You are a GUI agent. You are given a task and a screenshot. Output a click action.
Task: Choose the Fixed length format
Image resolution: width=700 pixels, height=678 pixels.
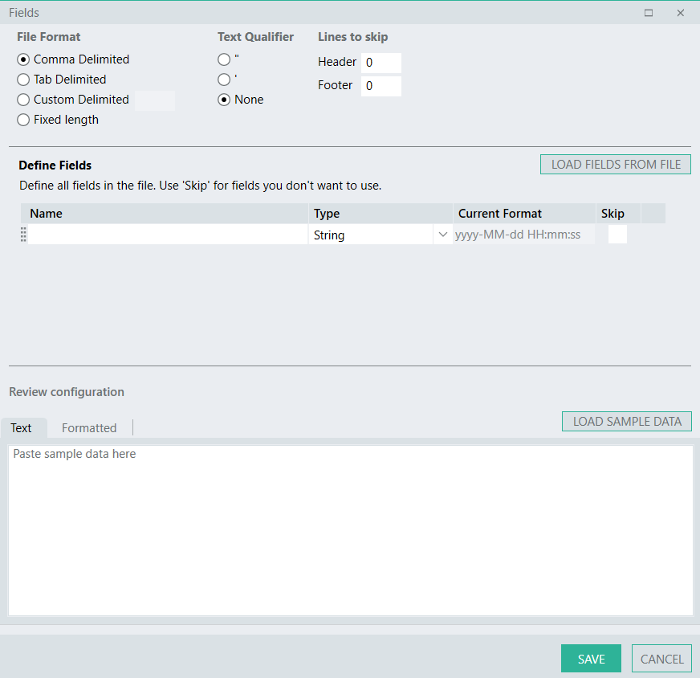23,119
